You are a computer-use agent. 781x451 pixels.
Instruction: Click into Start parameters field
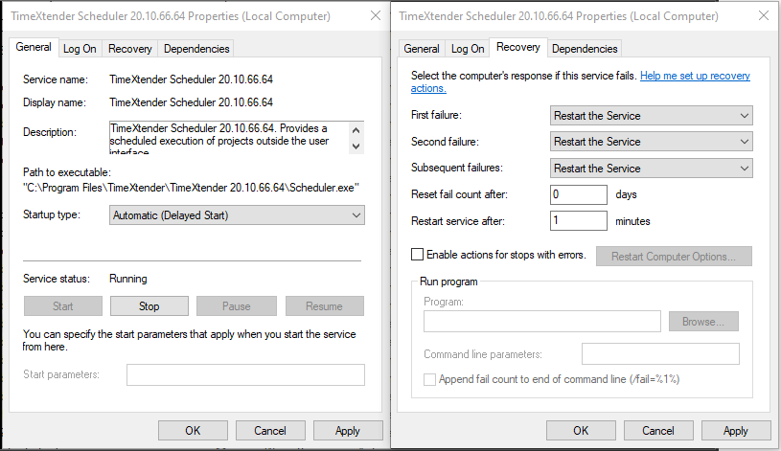pyautogui.click(x=245, y=374)
